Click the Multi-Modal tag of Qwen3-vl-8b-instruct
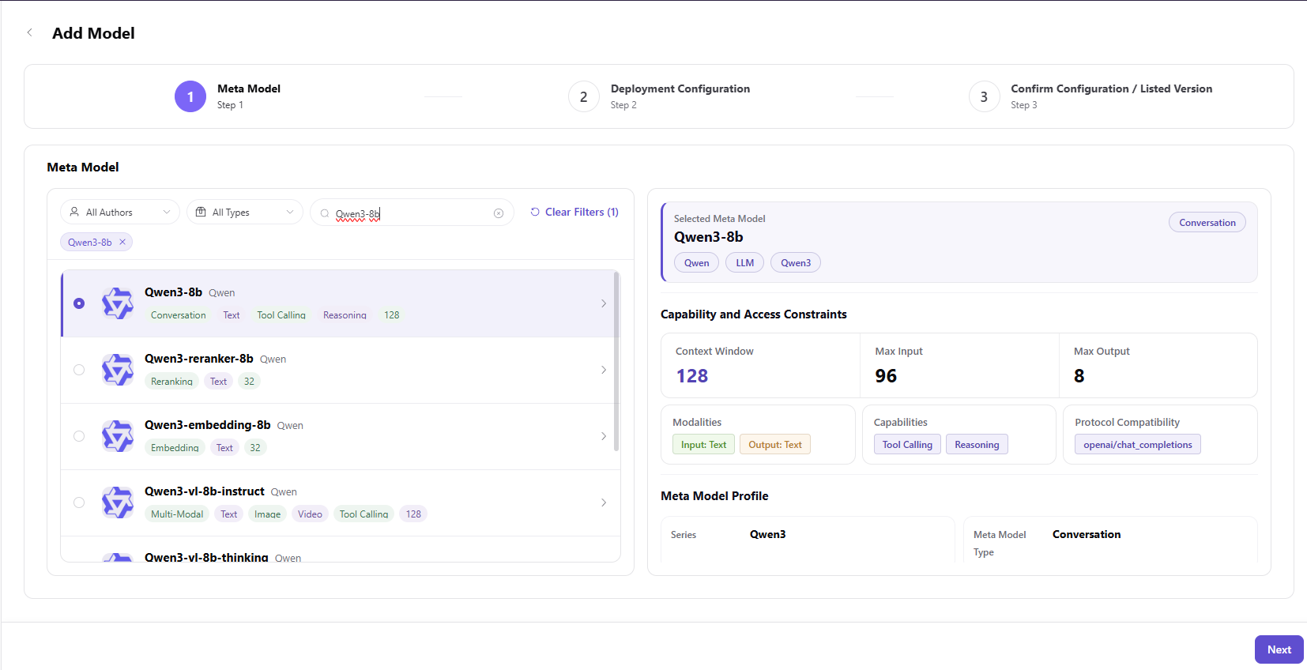This screenshot has width=1307, height=670. pos(177,514)
